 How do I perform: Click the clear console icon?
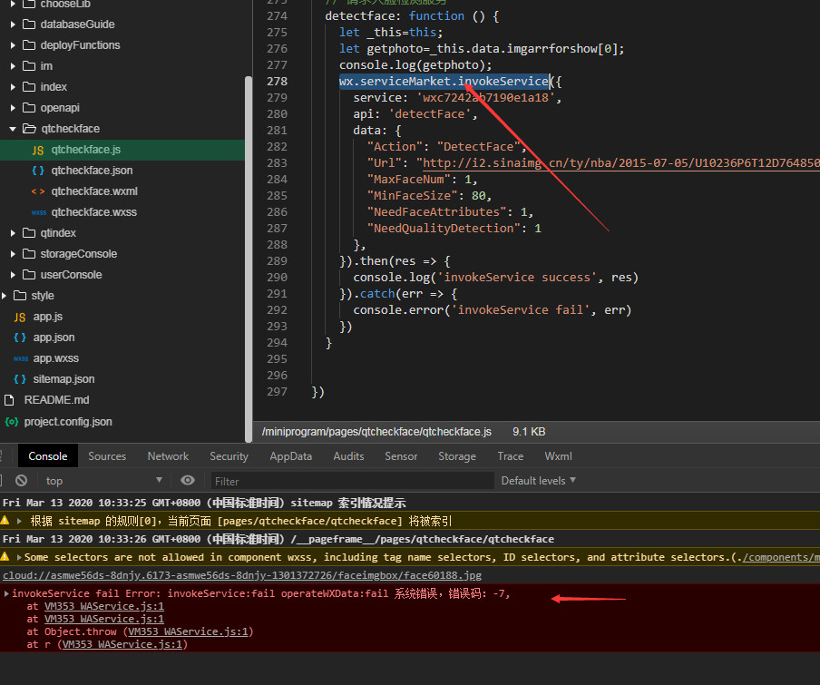pyautogui.click(x=22, y=481)
